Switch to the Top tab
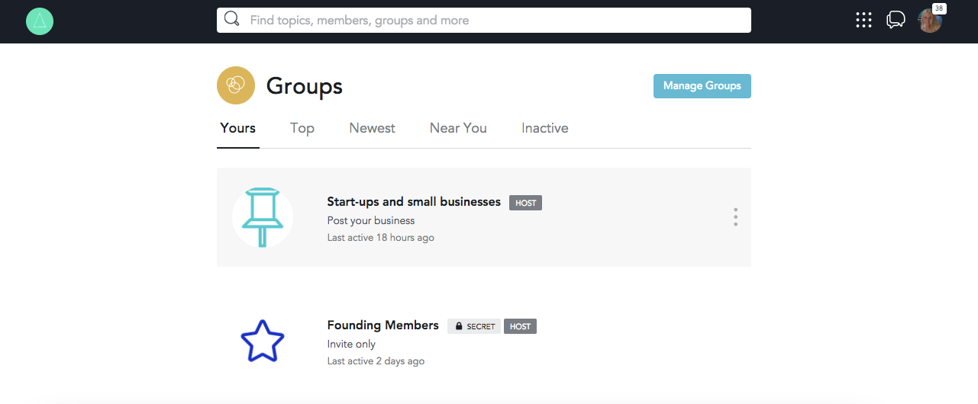The width and height of the screenshot is (978, 404). tap(302, 128)
